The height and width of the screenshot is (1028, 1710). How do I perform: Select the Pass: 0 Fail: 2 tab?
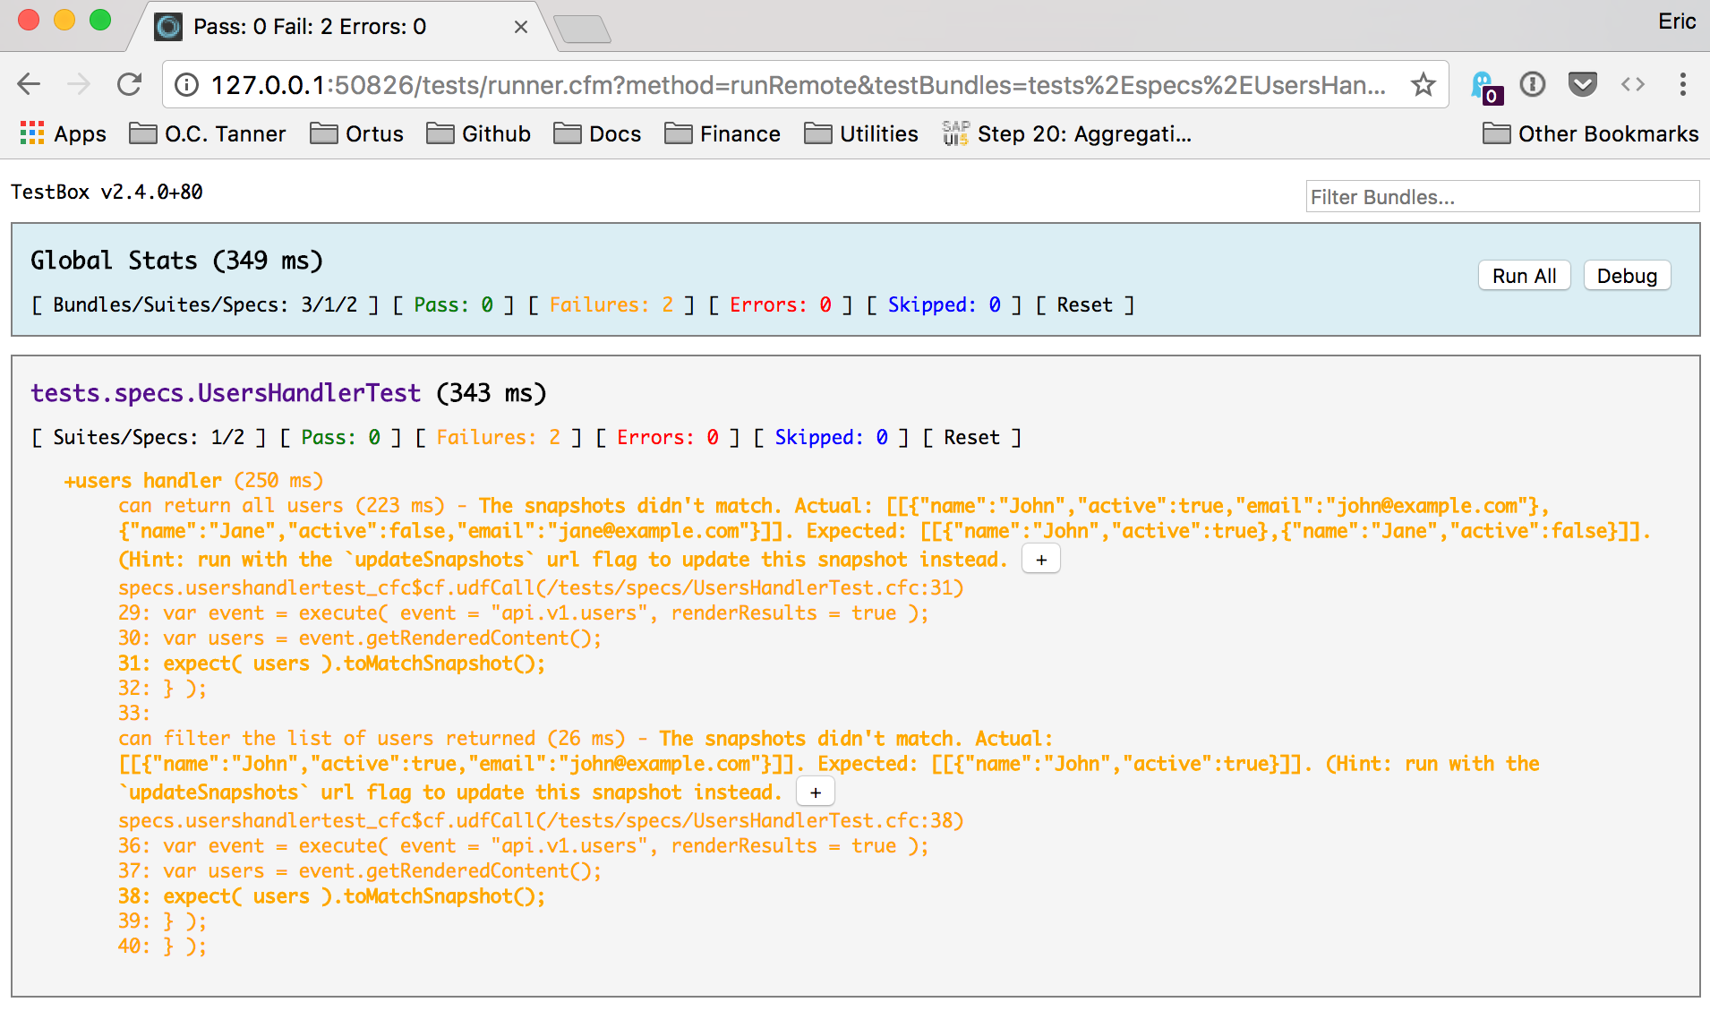309,27
